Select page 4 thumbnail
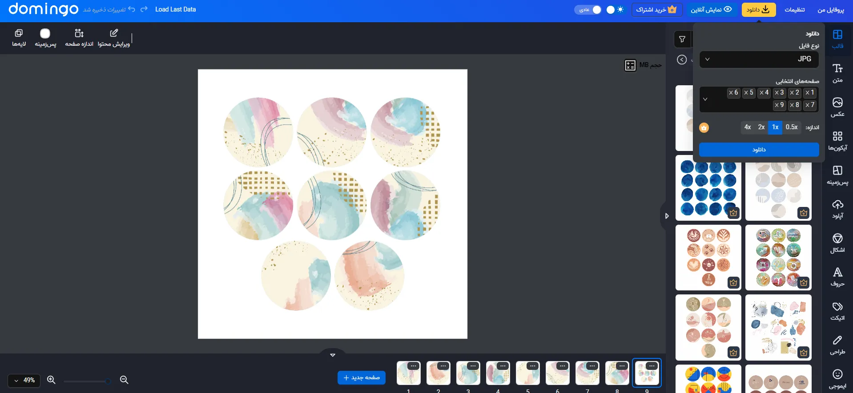Screen dimensions: 853x393 [x=498, y=373]
